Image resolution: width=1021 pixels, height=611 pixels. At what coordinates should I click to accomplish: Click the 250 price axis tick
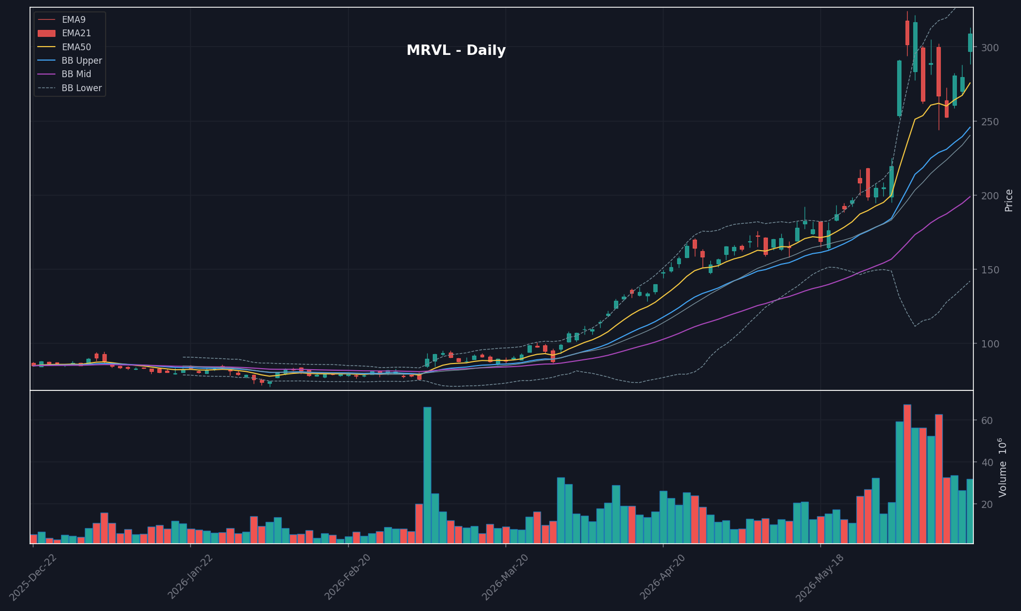pos(990,122)
